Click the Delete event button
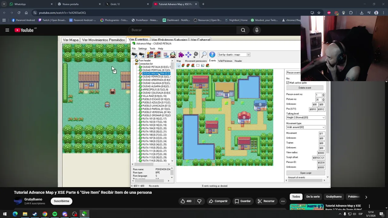 pyautogui.click(x=305, y=88)
